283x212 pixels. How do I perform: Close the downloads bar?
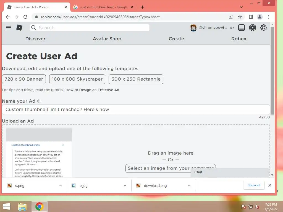click(270, 185)
